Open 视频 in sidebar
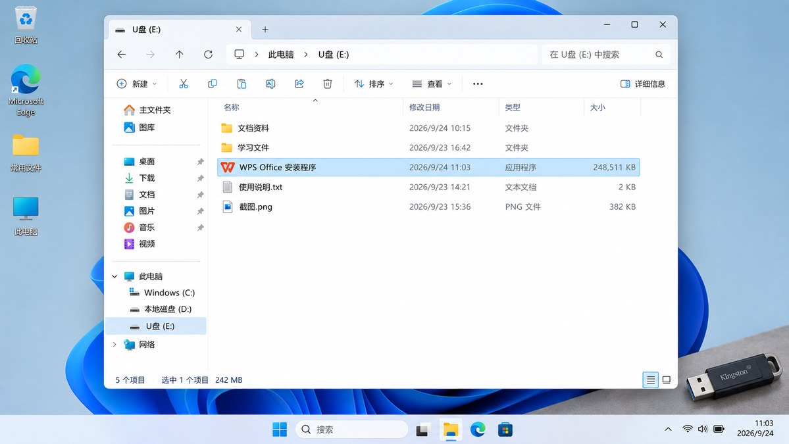The image size is (789, 444). [140, 244]
